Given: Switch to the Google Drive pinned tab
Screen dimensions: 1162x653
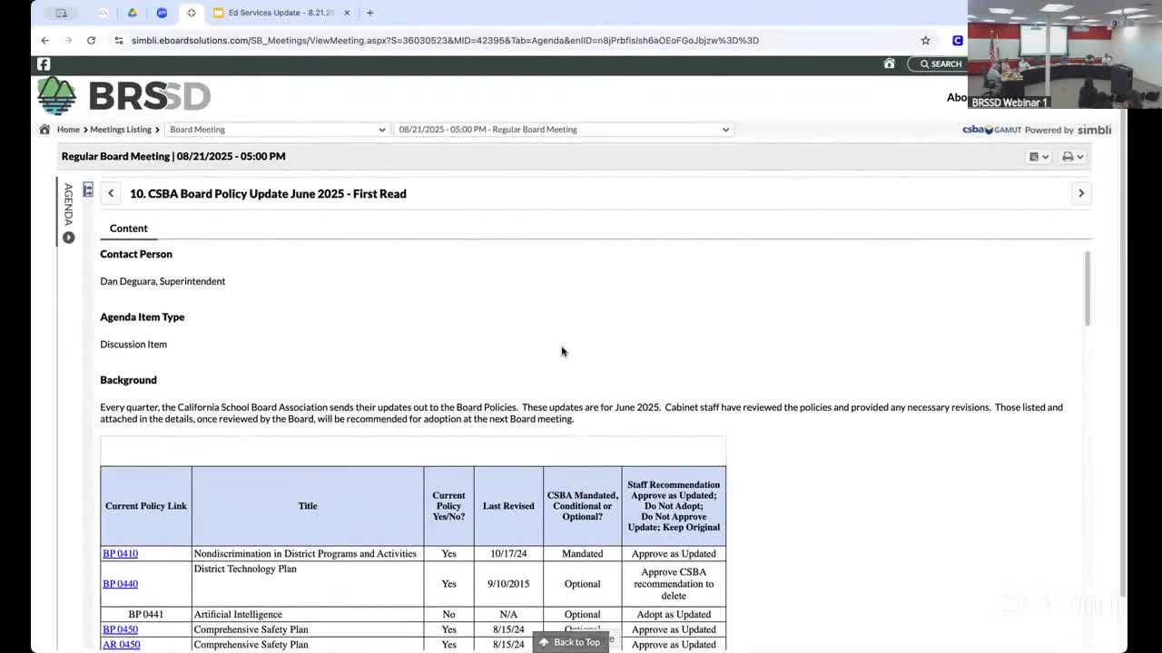Looking at the screenshot, I should click(133, 13).
